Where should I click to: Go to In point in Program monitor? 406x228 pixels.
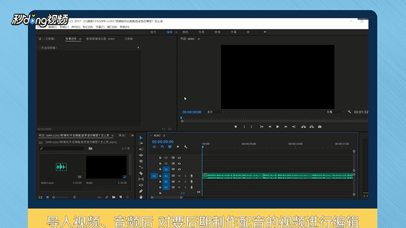pos(262,126)
